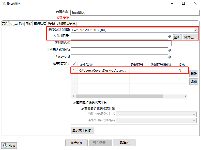
Task: Click the sort arrow in # column header
Action: (74, 63)
